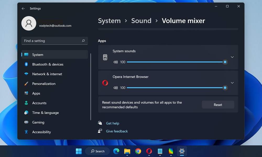Image resolution: width=262 pixels, height=157 pixels.
Task: Open Opera from the taskbar
Action: [149, 151]
